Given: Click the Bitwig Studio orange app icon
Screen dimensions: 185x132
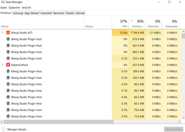Looking at the screenshot, I should [8, 33].
